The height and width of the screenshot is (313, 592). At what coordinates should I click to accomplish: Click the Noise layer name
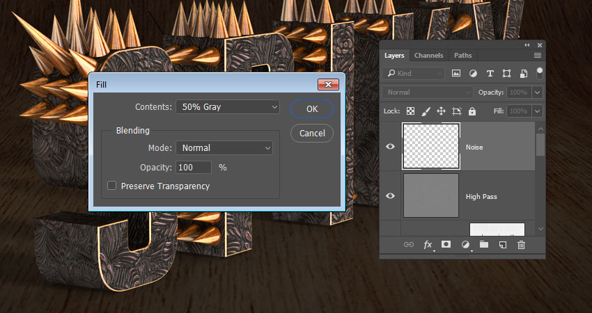pyautogui.click(x=474, y=147)
